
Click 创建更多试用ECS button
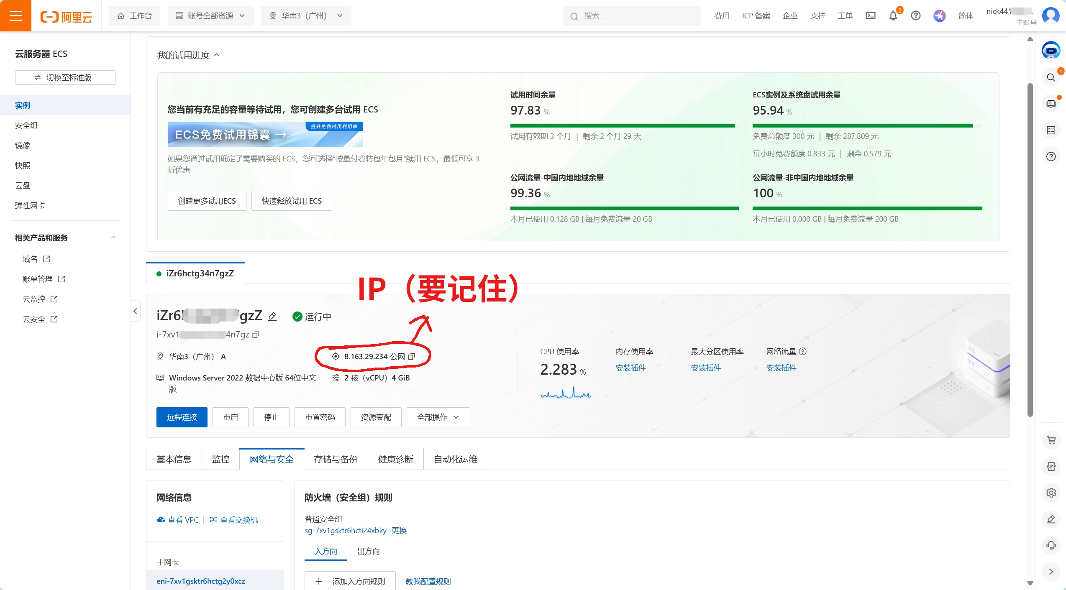pos(207,201)
